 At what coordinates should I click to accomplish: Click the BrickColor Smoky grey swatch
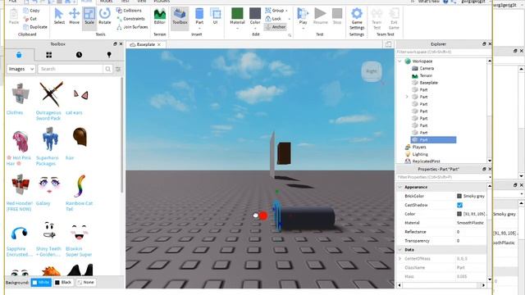coord(459,196)
